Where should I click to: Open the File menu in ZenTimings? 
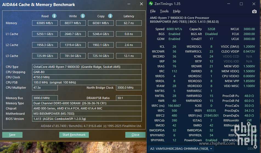[153, 11]
